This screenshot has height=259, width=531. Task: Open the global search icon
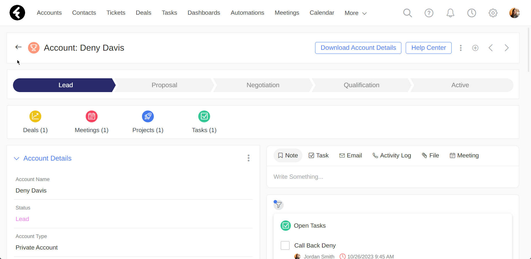(407, 13)
